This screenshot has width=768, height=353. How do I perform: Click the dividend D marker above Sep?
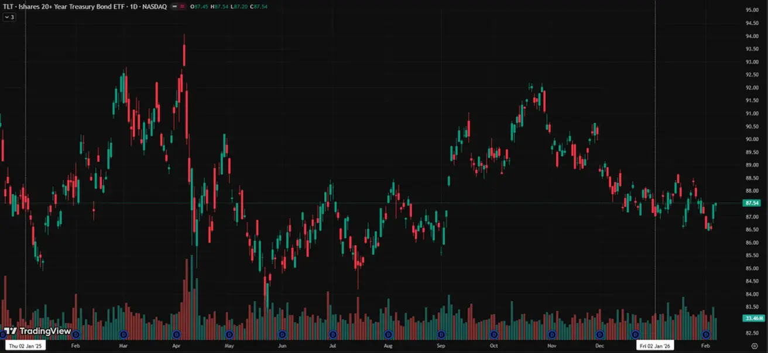pos(441,334)
